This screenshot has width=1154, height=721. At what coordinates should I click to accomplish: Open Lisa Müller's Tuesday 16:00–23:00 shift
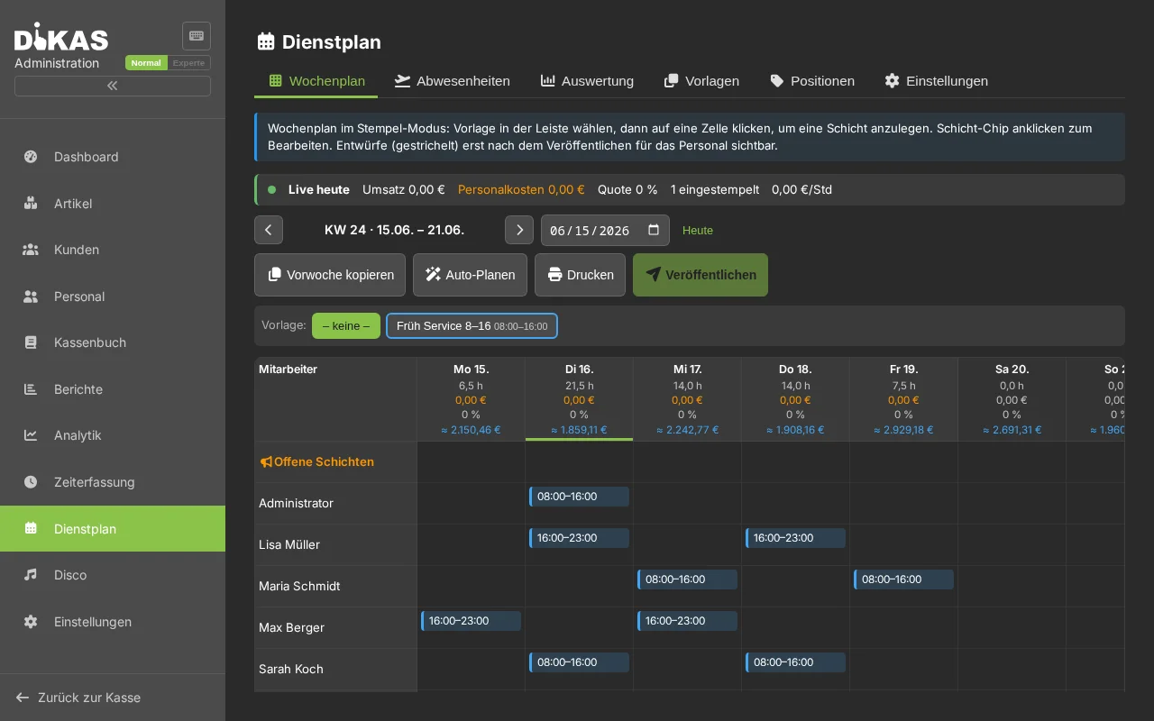point(579,538)
